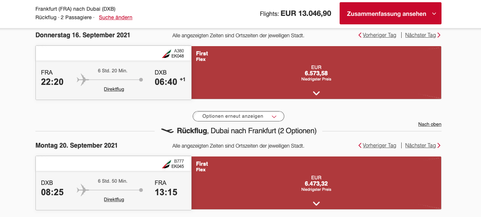481x217 pixels.
Task: Open Direktflug details for EK045 flight
Action: (x=114, y=200)
